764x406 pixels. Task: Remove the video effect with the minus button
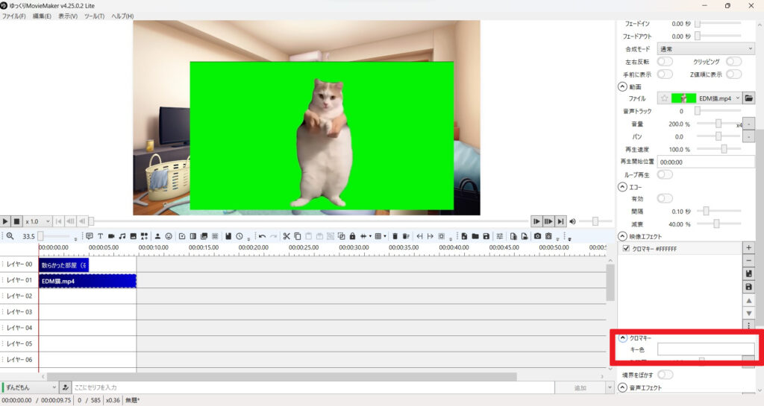coord(749,261)
